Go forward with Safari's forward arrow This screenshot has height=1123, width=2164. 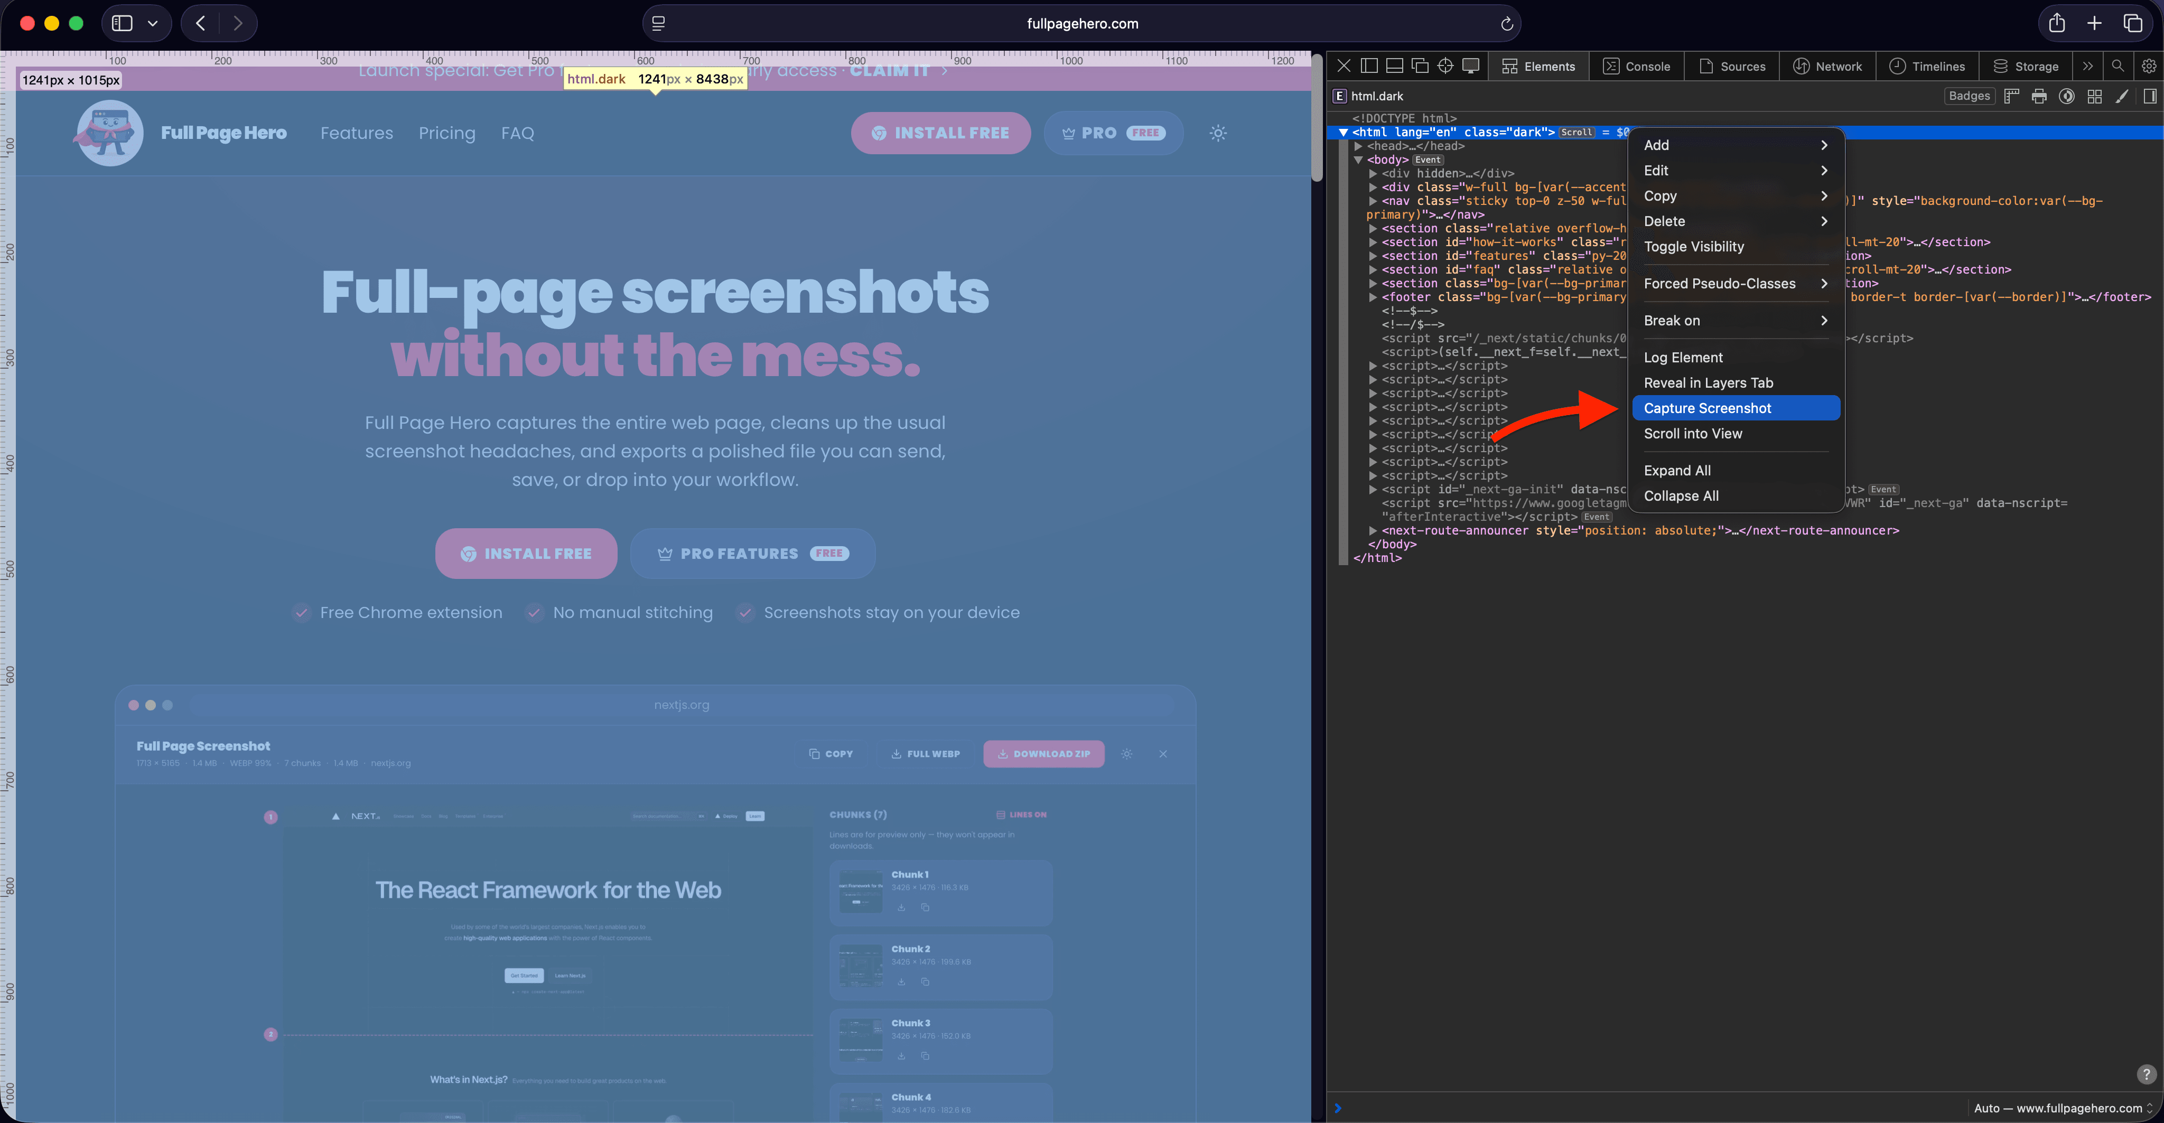coord(238,24)
